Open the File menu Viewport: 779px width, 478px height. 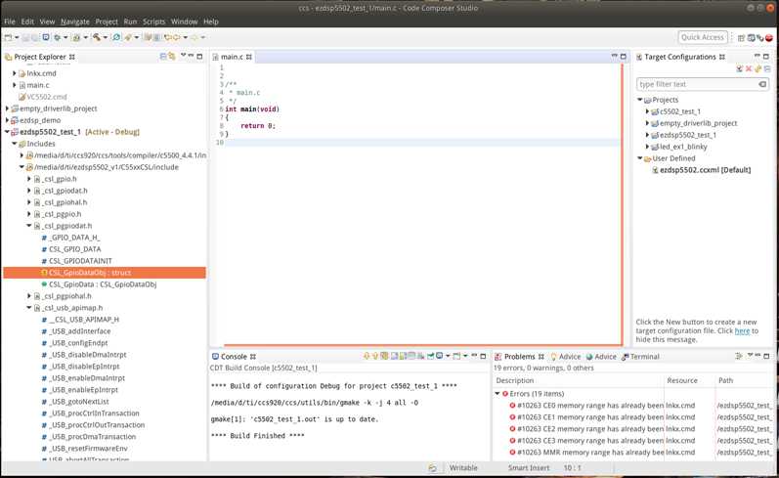click(x=10, y=22)
